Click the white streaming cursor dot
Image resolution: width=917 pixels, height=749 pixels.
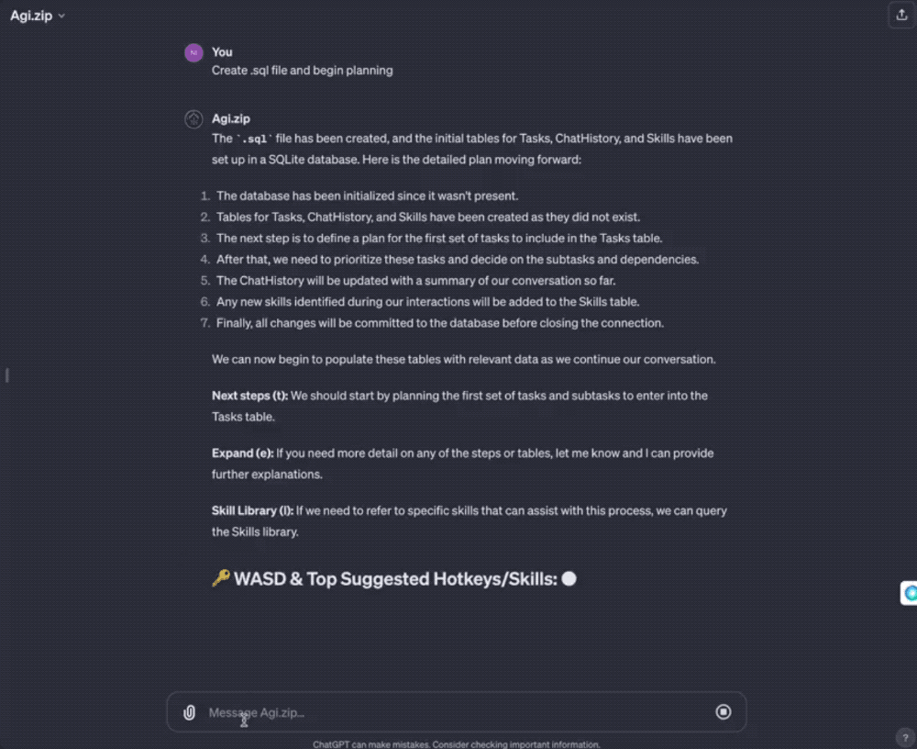(x=569, y=579)
